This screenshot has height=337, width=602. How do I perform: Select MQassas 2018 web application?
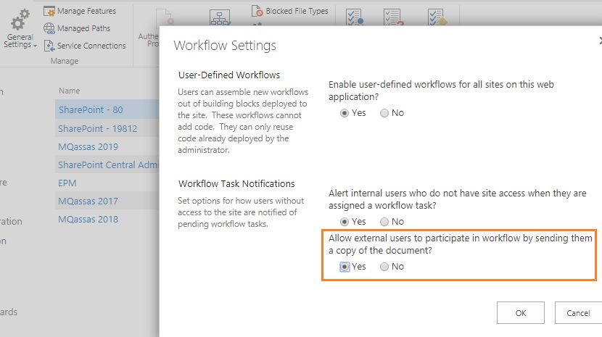click(88, 219)
